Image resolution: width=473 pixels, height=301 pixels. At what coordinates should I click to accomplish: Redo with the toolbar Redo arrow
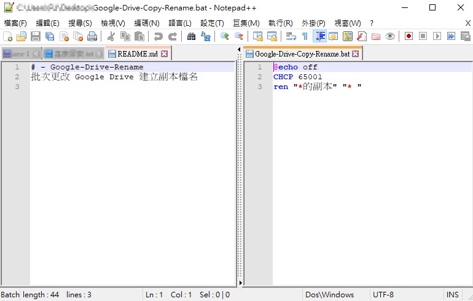(x=172, y=36)
